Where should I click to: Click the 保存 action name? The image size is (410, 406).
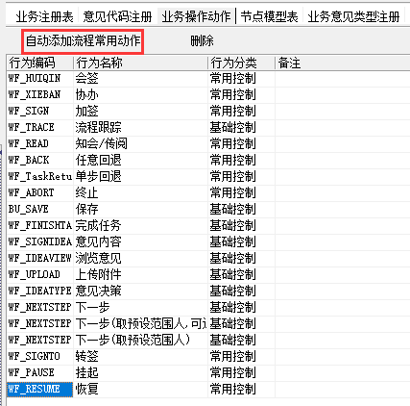pyautogui.click(x=87, y=210)
